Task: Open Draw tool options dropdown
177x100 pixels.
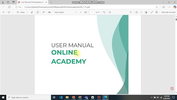Action: (x=27, y=12)
